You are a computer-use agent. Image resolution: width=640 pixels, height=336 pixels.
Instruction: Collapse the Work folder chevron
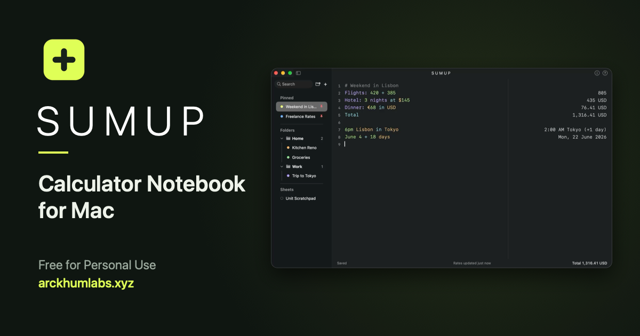tap(282, 167)
